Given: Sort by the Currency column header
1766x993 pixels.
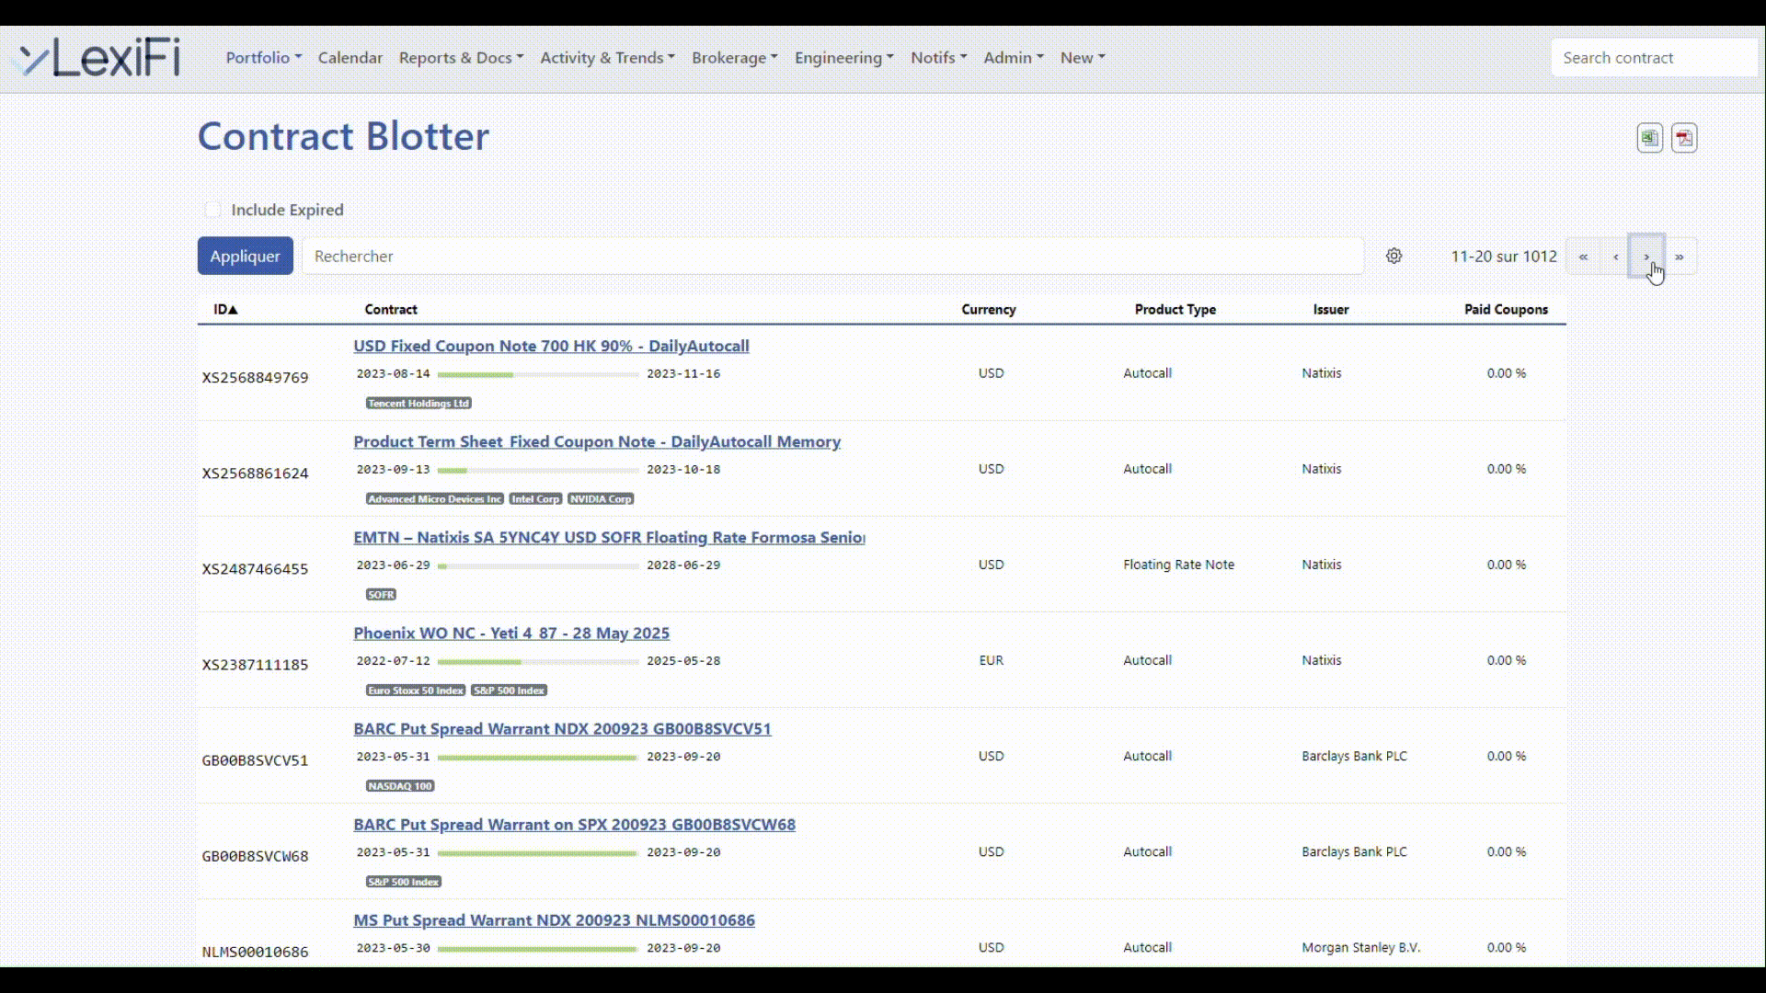Looking at the screenshot, I should point(989,310).
